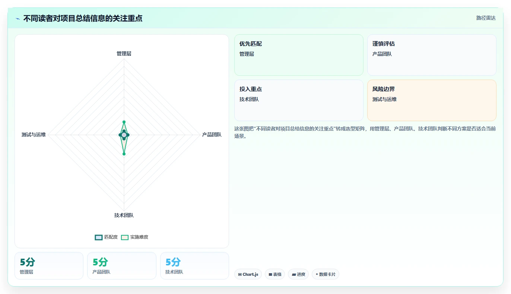Click the upper green radar data point
This screenshot has height=294, width=511.
(x=124, y=122)
